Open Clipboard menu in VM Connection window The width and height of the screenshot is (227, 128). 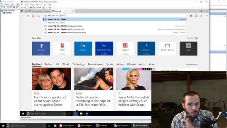(39, 5)
